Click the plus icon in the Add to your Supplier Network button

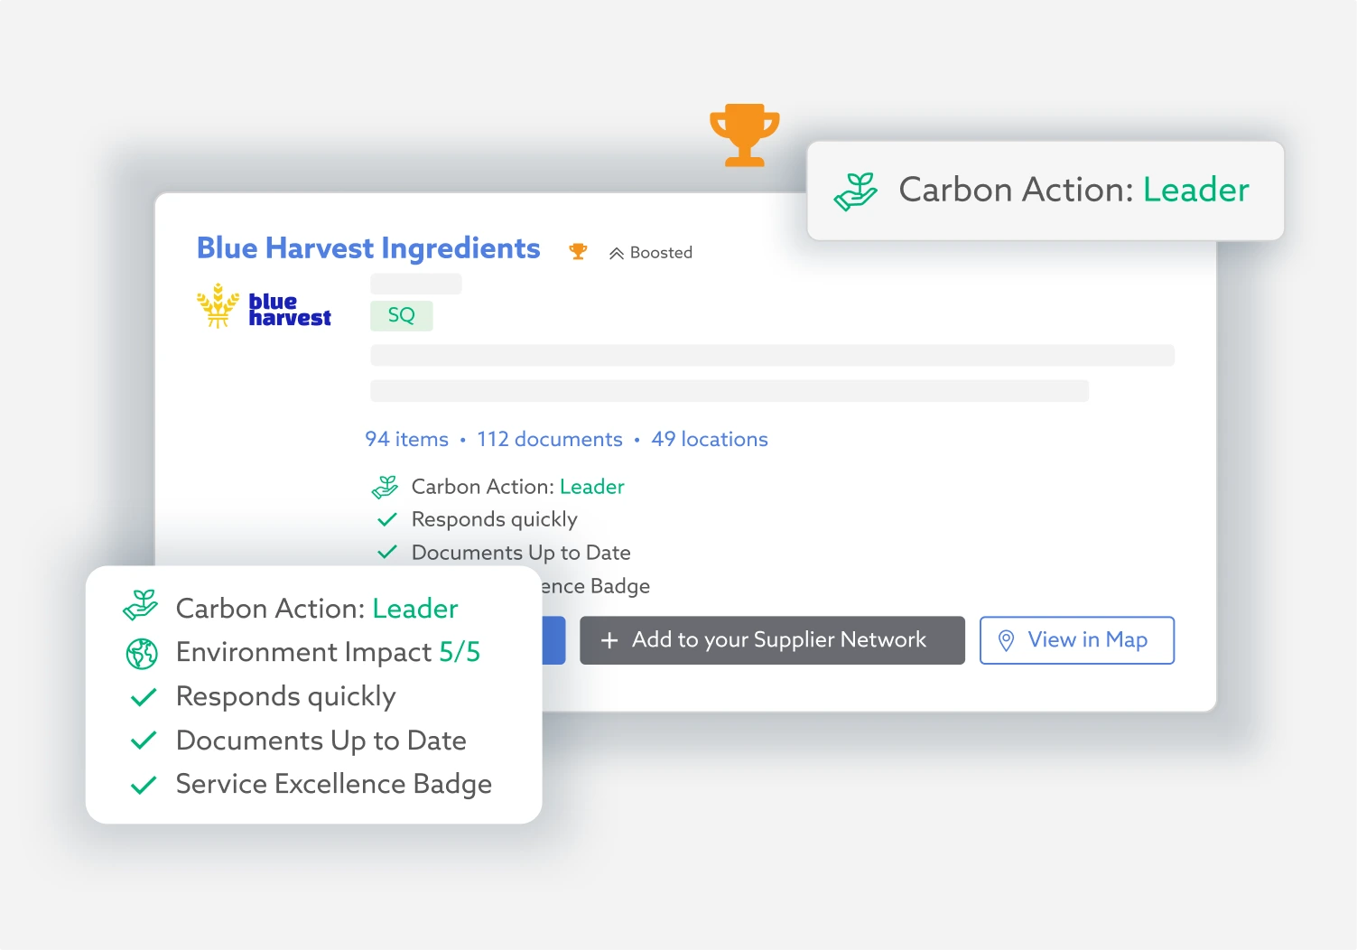(x=609, y=640)
